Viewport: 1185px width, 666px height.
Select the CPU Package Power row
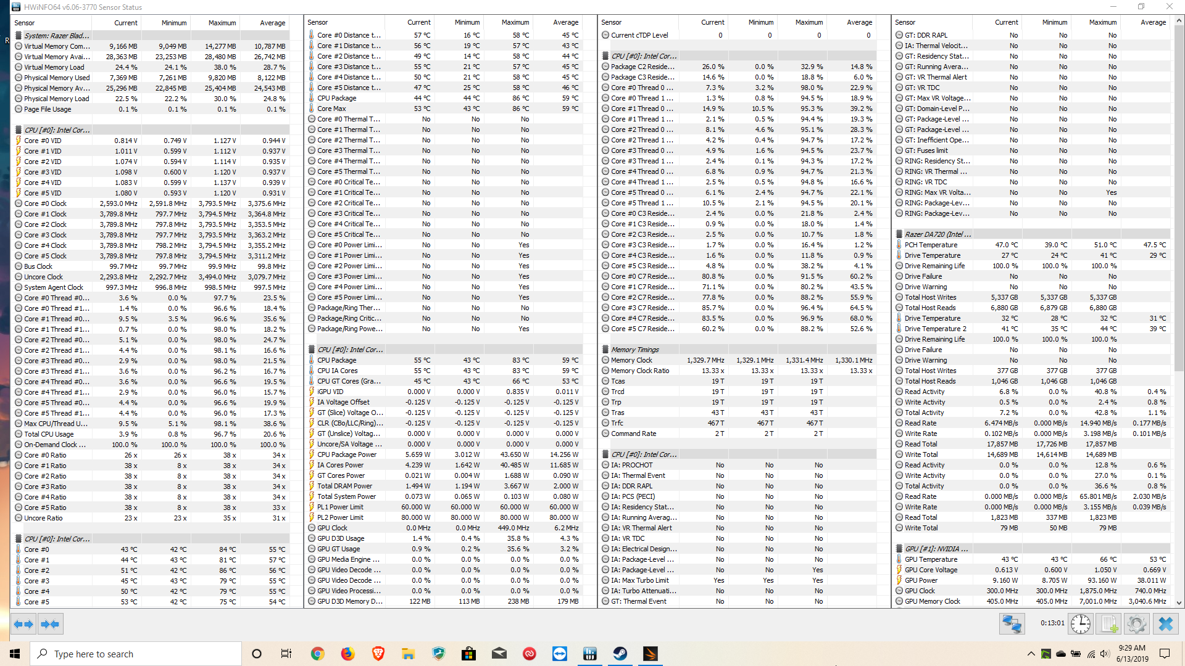[x=445, y=454]
